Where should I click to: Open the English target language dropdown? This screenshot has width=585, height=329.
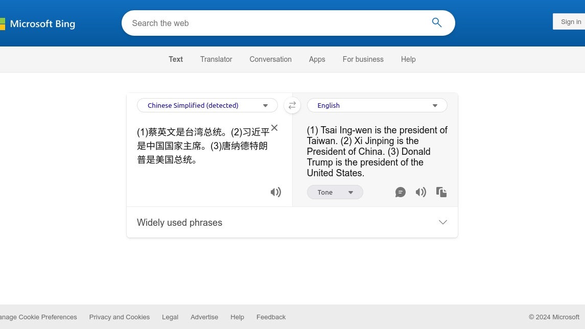click(x=377, y=106)
